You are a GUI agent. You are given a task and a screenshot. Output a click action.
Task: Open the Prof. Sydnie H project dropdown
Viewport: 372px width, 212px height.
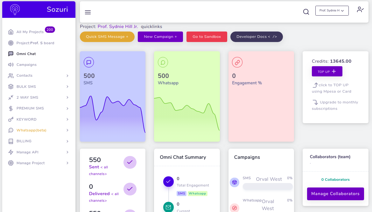(x=332, y=11)
